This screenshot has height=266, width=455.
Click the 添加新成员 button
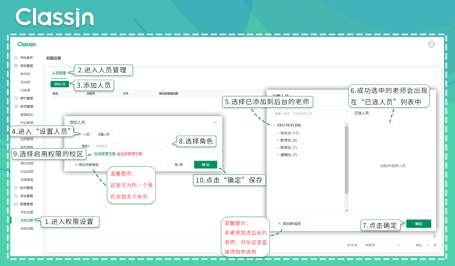click(289, 224)
